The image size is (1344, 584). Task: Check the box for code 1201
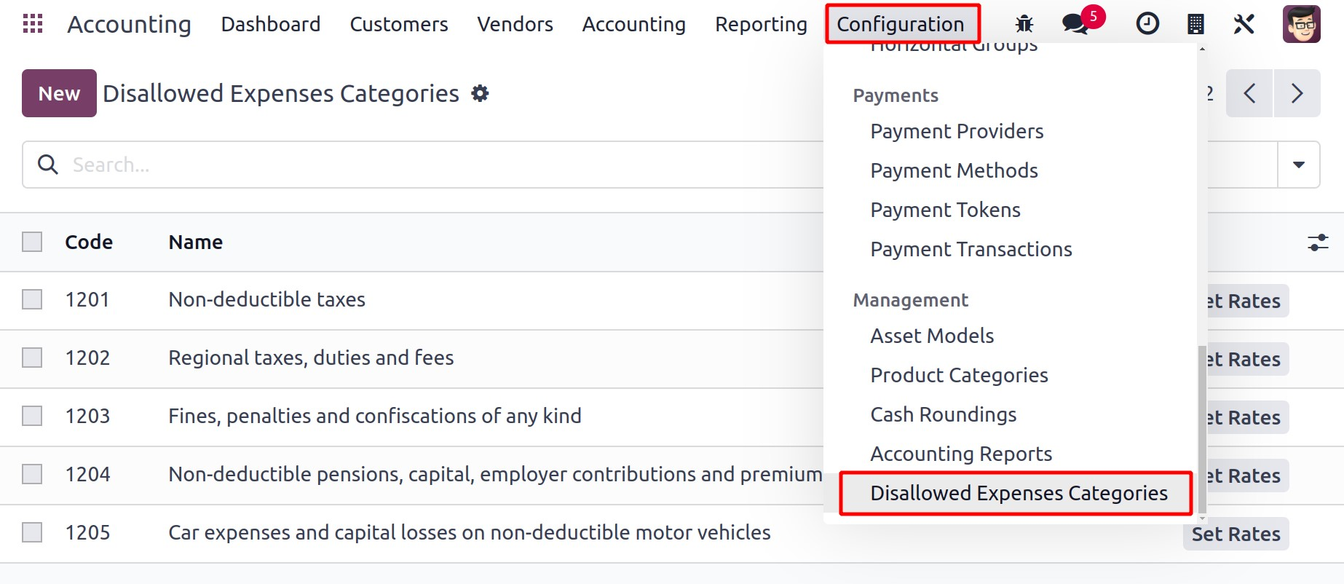32,299
